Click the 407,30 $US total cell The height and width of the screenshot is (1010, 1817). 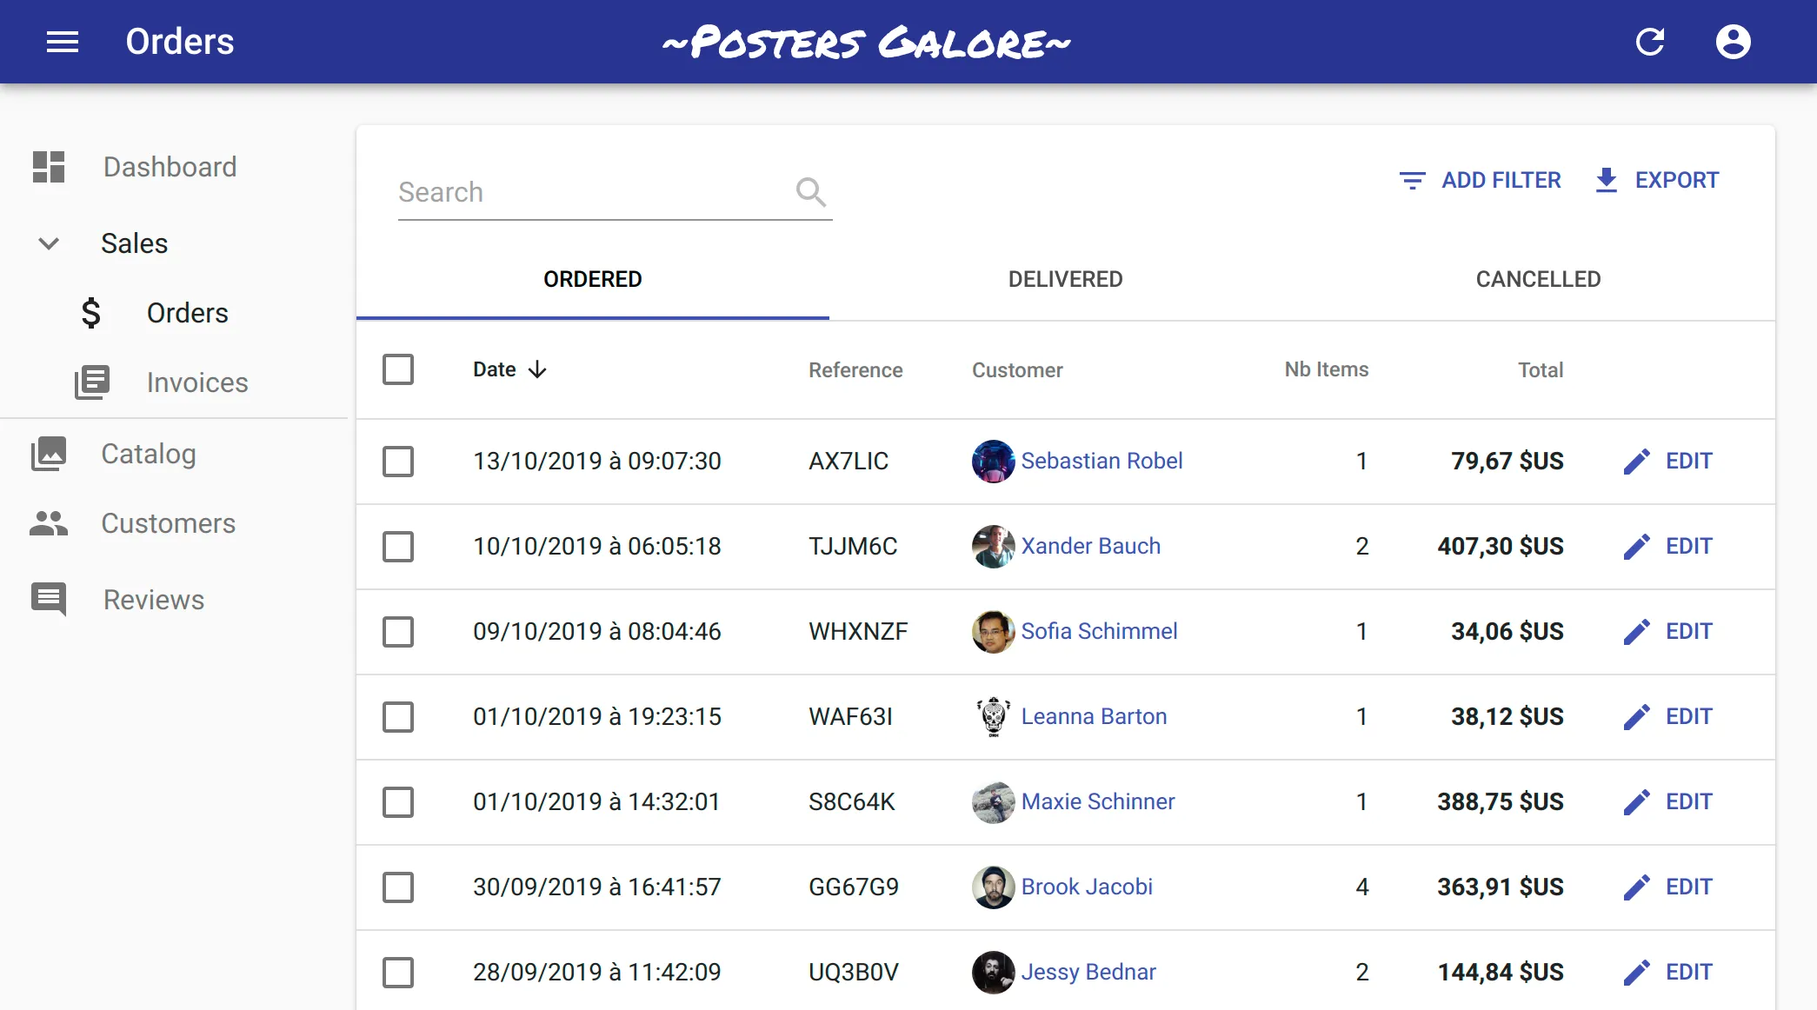[x=1501, y=546]
